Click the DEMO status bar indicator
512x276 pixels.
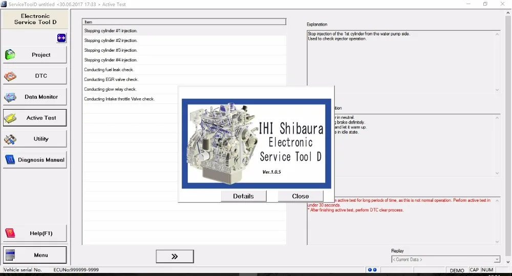click(x=457, y=270)
